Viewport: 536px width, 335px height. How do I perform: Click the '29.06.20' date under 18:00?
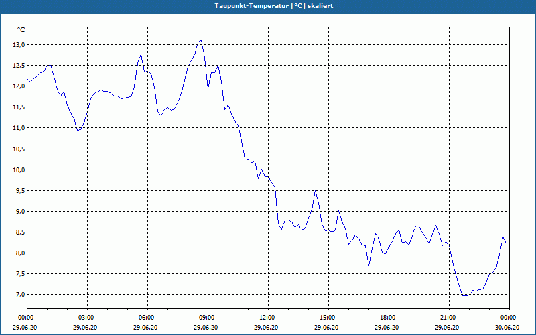(387, 327)
